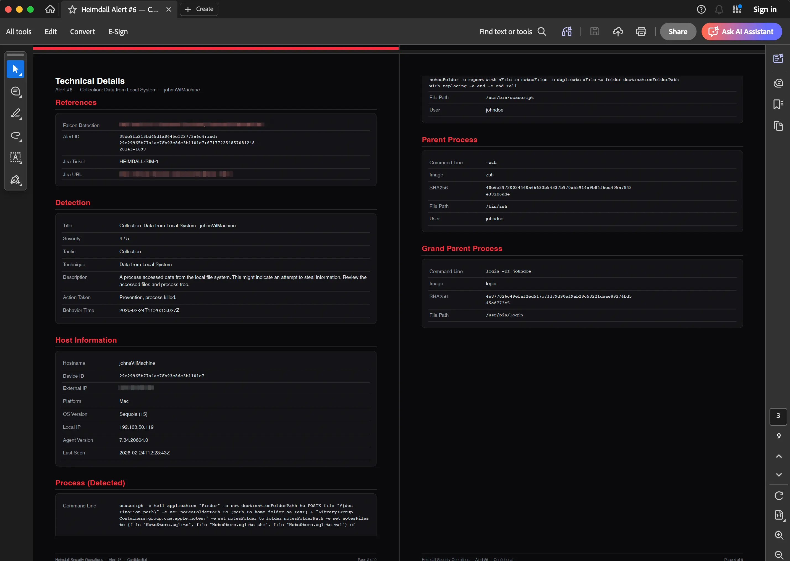Click the Agent Version 7.34.20604.0 value

134,440
